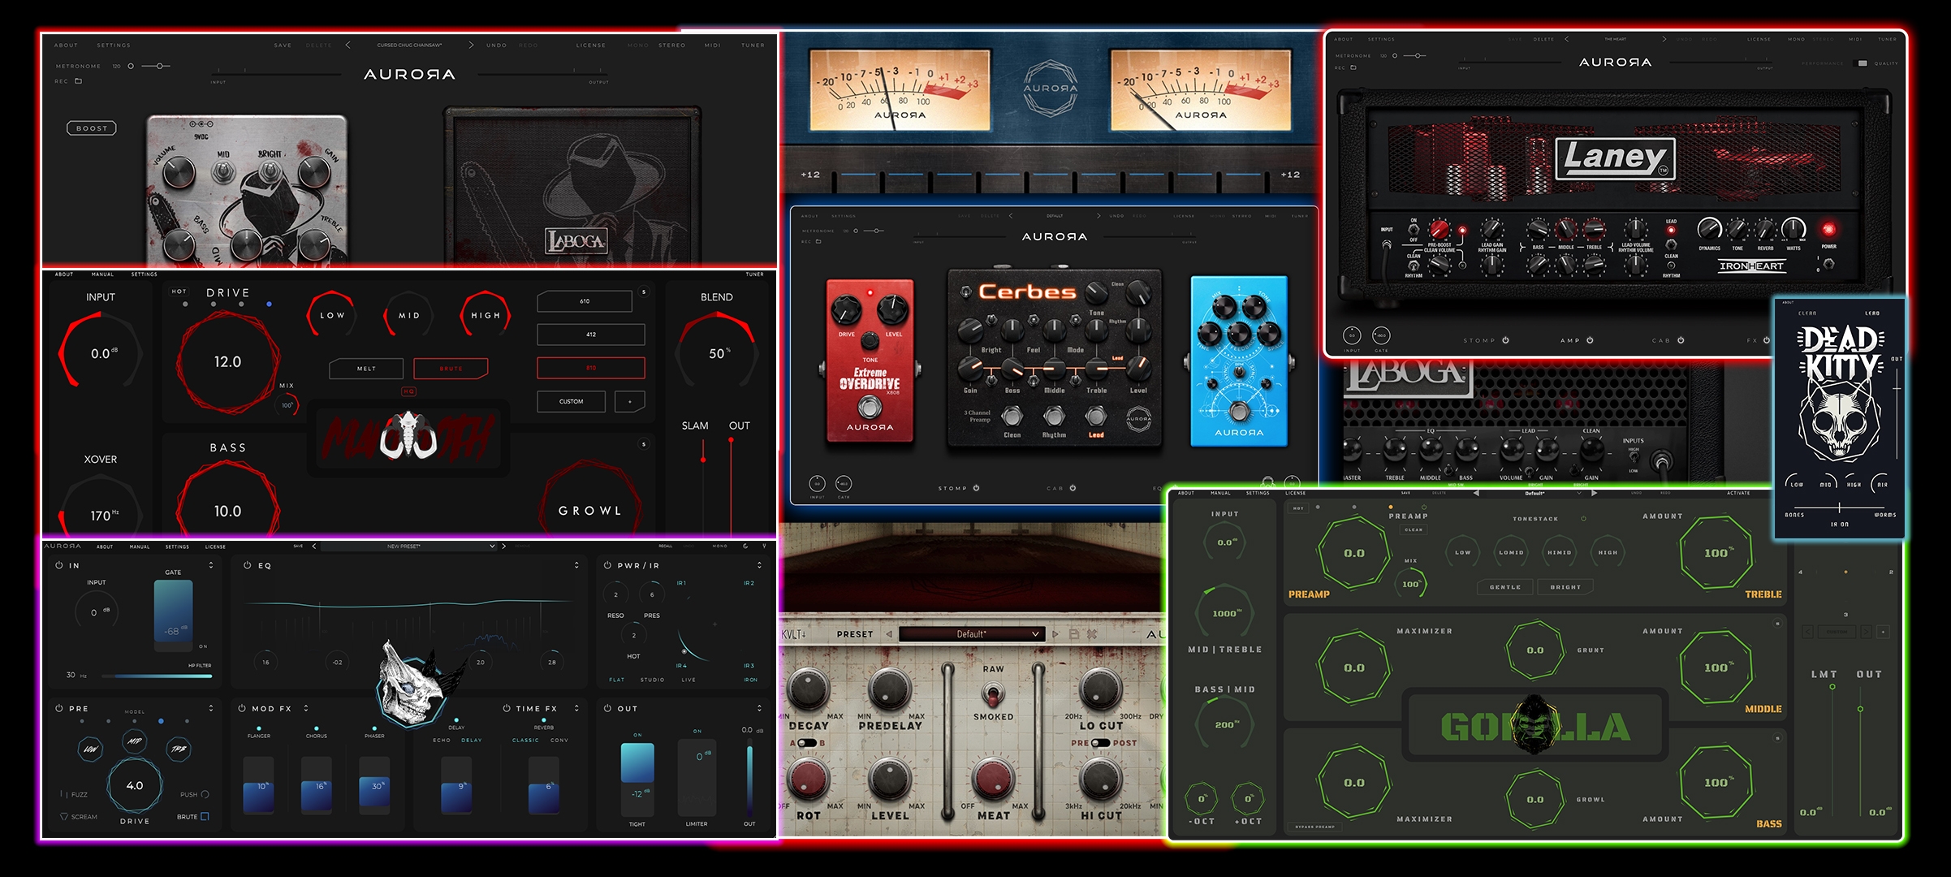Viewport: 1951px width, 877px height.
Task: Toggle the Gorilla TONESTACK power button
Action: (x=1583, y=518)
